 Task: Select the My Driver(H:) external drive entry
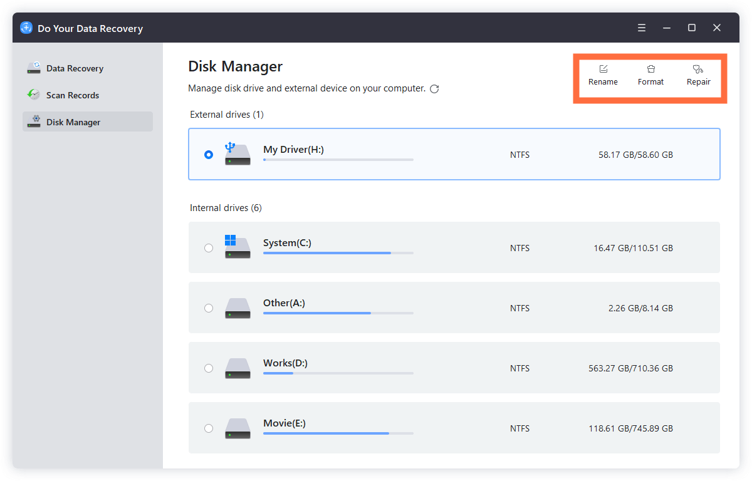click(x=454, y=154)
